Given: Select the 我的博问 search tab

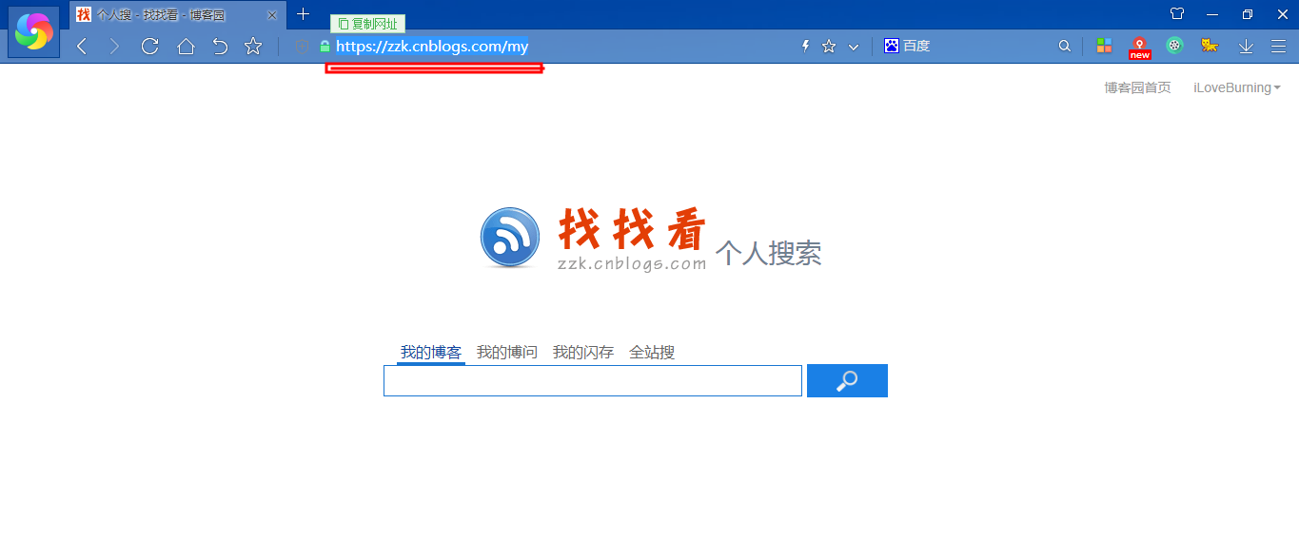Looking at the screenshot, I should coord(507,352).
